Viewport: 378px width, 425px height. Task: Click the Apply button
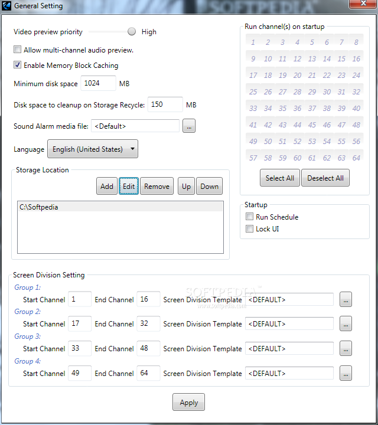click(x=189, y=402)
